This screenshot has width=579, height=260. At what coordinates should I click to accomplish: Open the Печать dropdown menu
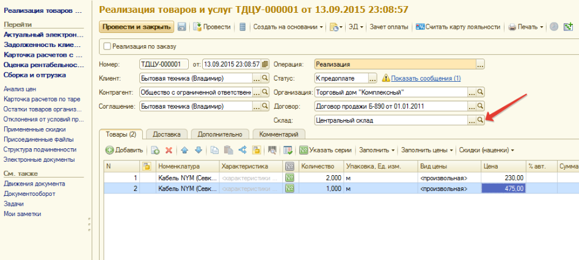coord(526,27)
